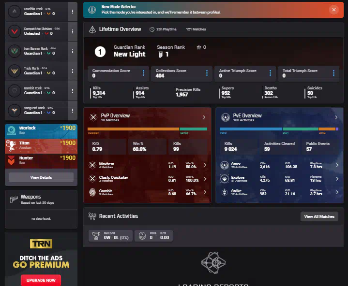Click the Collections Score 404 value
This screenshot has height=286, width=348.
click(x=160, y=76)
